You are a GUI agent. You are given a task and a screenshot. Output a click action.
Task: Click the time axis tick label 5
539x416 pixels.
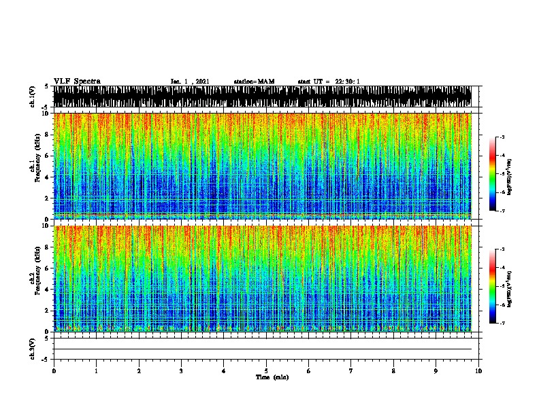(266, 371)
